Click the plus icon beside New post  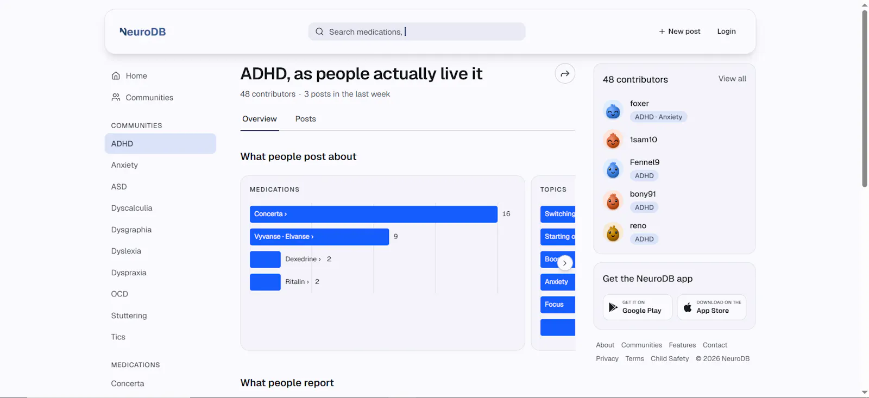coord(662,31)
